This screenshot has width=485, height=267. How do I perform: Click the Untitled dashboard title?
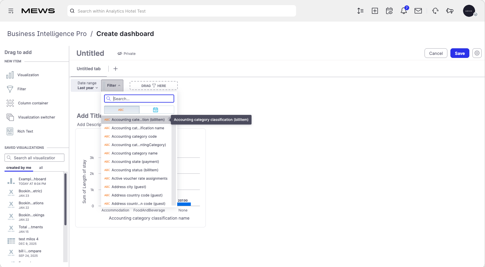pyautogui.click(x=90, y=53)
